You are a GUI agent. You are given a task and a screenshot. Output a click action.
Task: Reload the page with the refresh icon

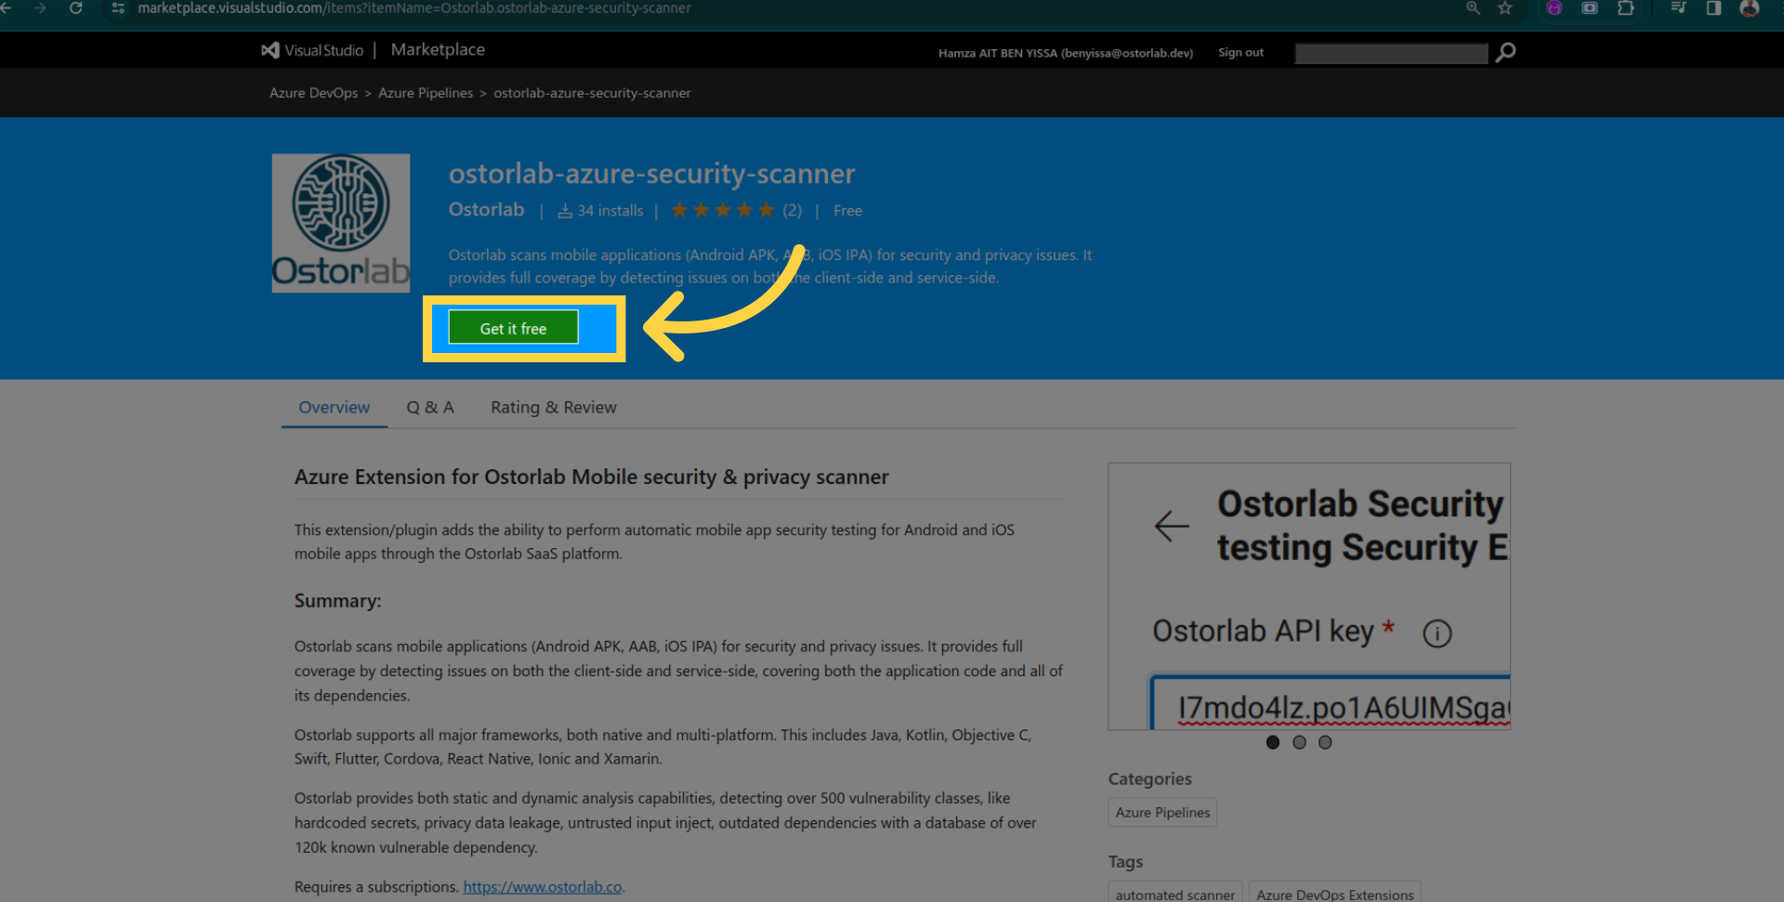click(76, 8)
